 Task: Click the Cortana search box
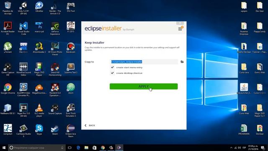(37, 148)
